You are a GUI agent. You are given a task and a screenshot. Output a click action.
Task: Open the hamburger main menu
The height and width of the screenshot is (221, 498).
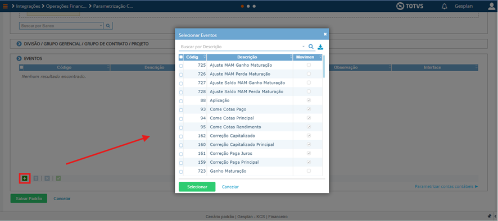pyautogui.click(x=5, y=6)
